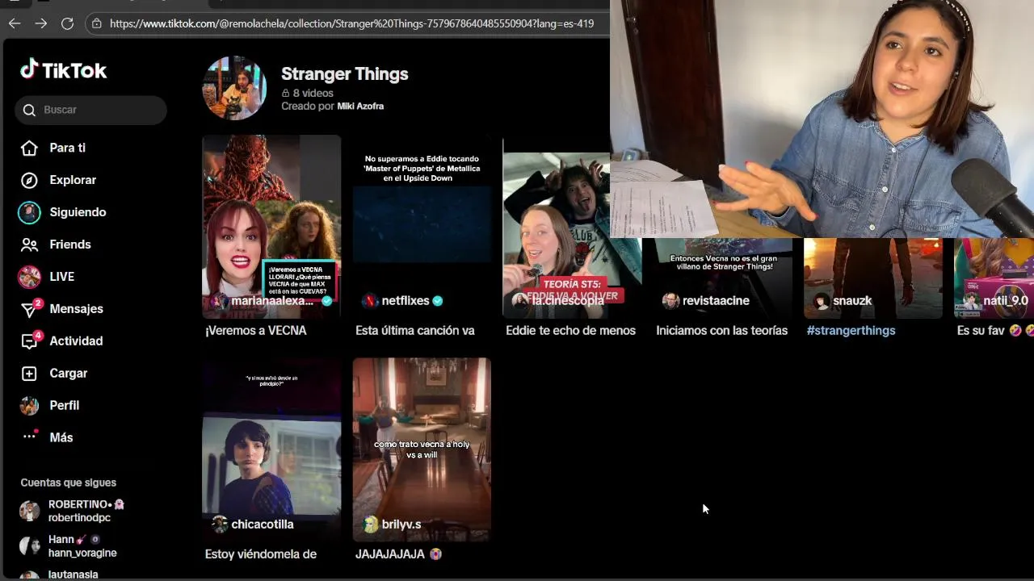The image size is (1034, 581).
Task: Click the revistaacine profile avatar
Action: click(670, 301)
